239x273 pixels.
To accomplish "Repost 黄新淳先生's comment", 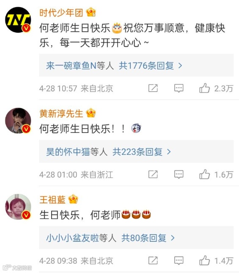I will pos(153,174).
